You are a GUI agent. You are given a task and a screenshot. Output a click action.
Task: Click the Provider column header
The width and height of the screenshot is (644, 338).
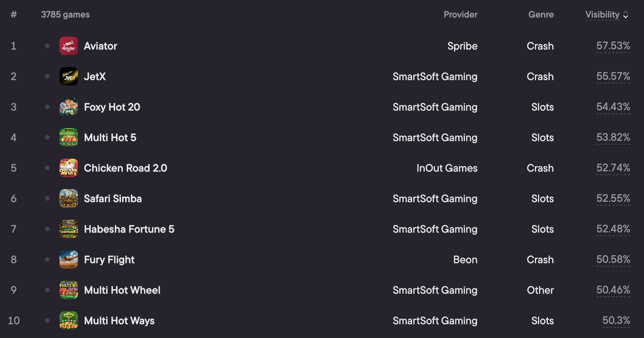pos(460,14)
